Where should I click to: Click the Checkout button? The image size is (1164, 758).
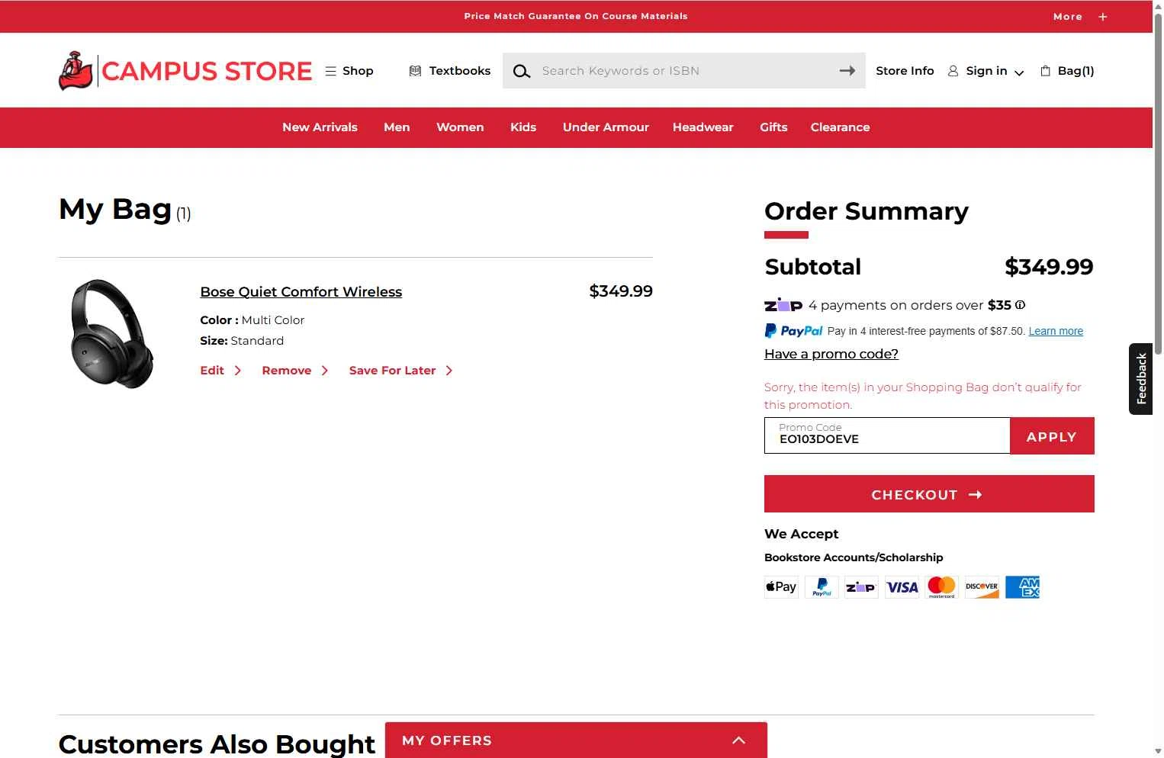click(x=929, y=494)
